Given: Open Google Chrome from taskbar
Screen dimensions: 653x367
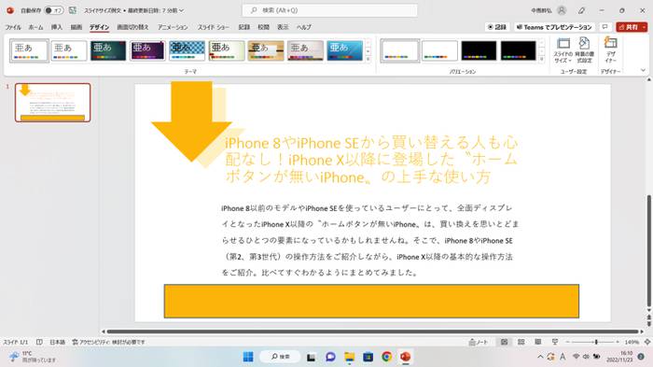Looking at the screenshot, I should (x=387, y=357).
